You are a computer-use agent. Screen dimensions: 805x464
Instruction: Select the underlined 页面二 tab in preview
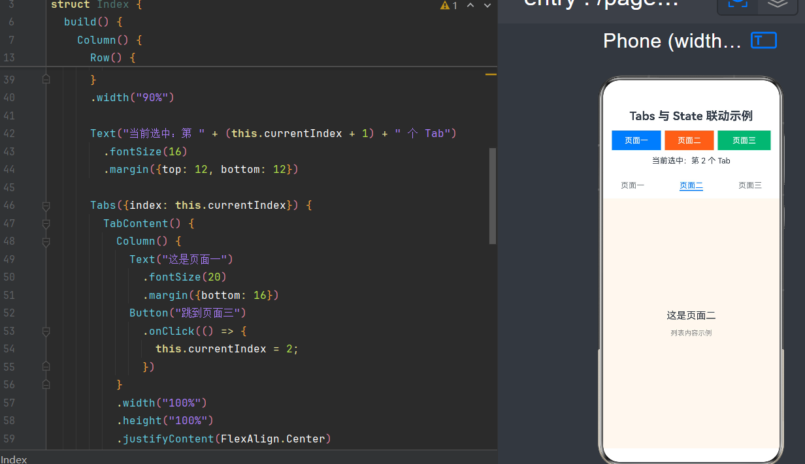click(691, 185)
